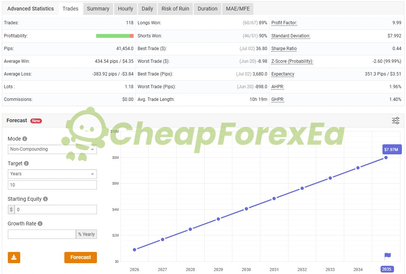The image size is (406, 274).
Task: Click the Shorts Won value 90%
Action: pos(263,36)
